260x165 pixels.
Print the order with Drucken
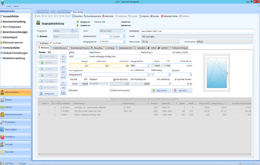(154, 16)
